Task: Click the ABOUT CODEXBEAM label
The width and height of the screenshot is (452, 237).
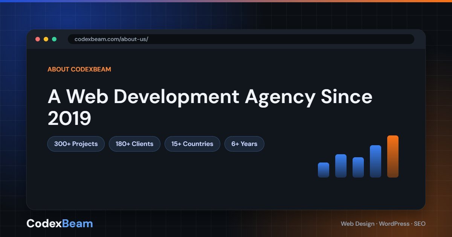Action: 79,69
